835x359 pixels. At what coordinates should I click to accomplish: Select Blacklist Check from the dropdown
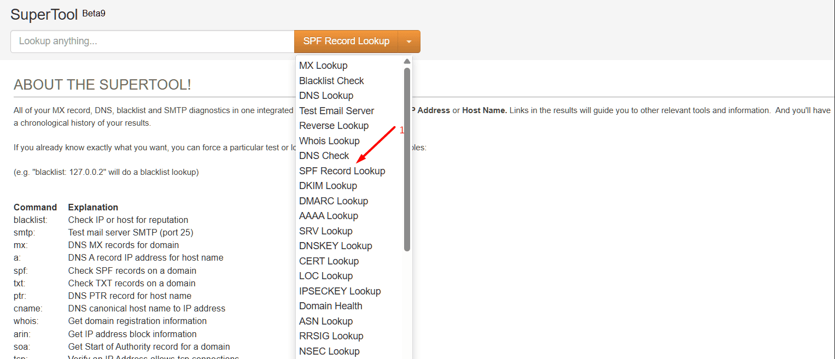pos(331,81)
